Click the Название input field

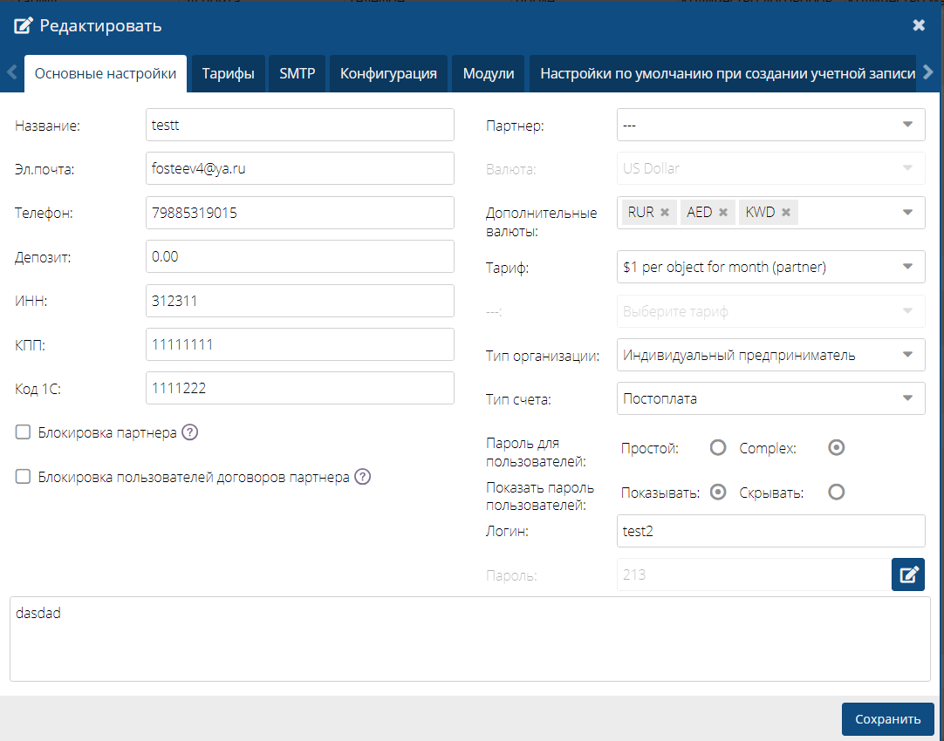tap(300, 126)
